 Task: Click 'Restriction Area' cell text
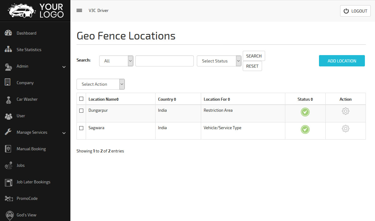point(218,110)
